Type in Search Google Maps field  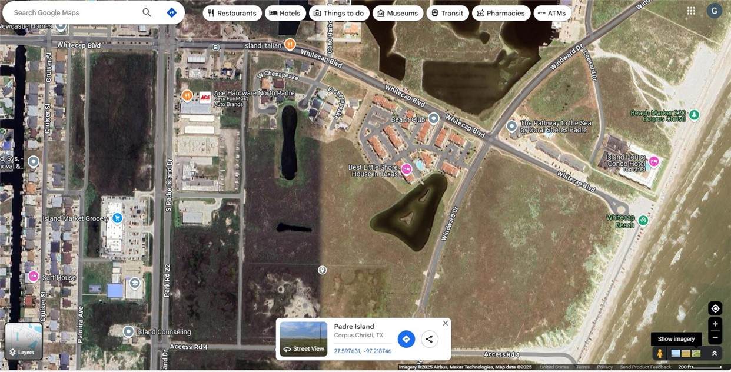coord(74,13)
